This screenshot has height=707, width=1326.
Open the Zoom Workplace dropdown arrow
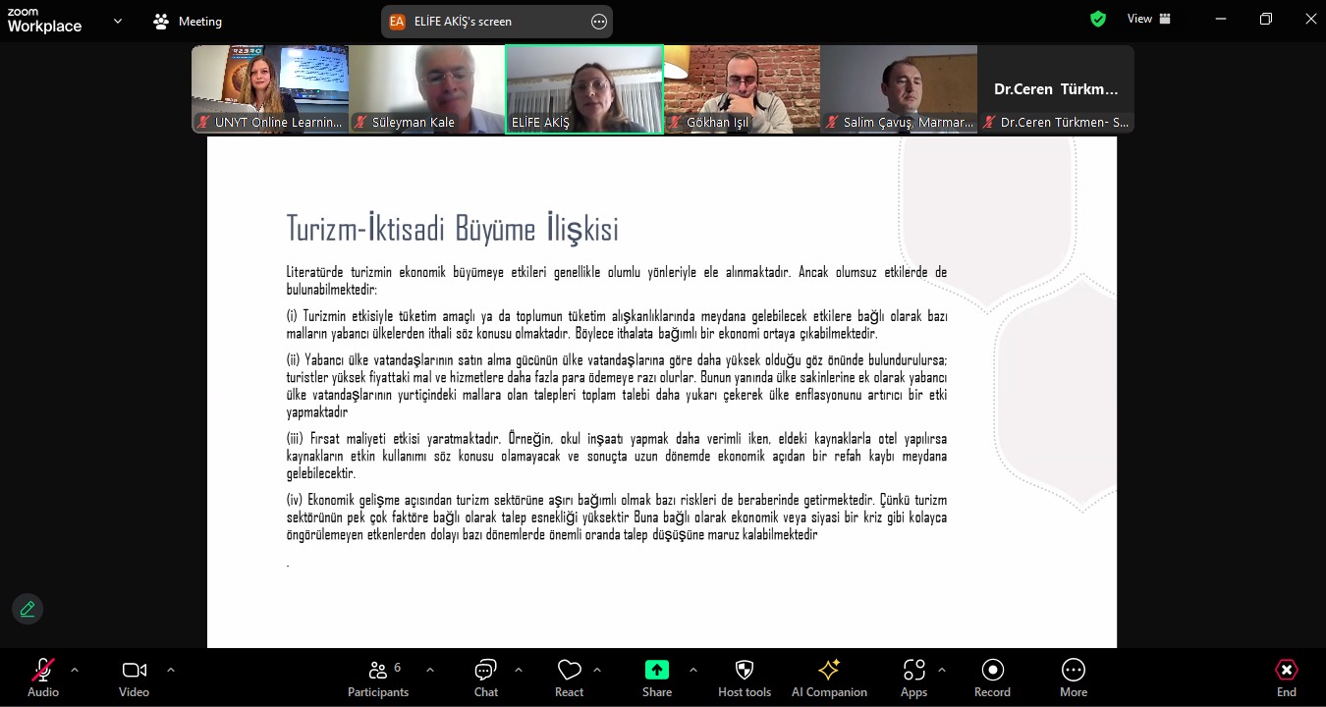click(x=118, y=21)
